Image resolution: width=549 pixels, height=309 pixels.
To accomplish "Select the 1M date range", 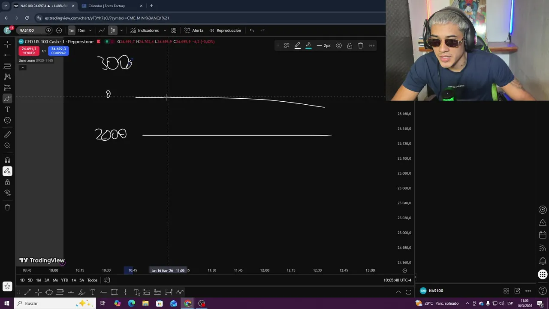I will pos(39,280).
